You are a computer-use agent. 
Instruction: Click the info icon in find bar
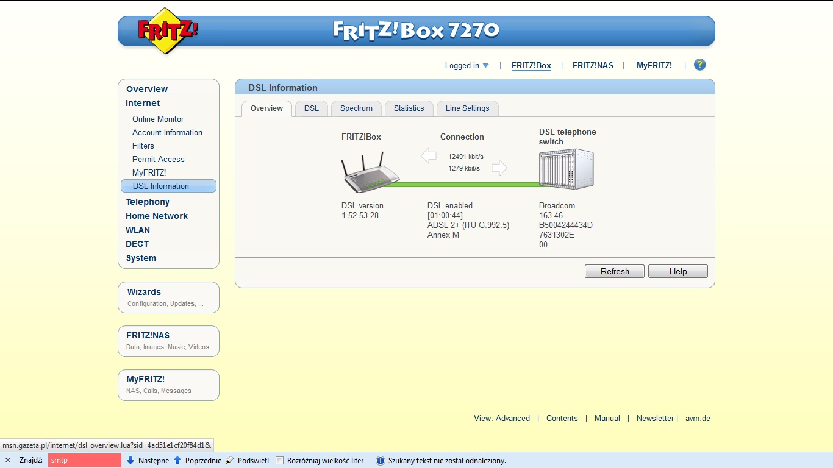(380, 460)
